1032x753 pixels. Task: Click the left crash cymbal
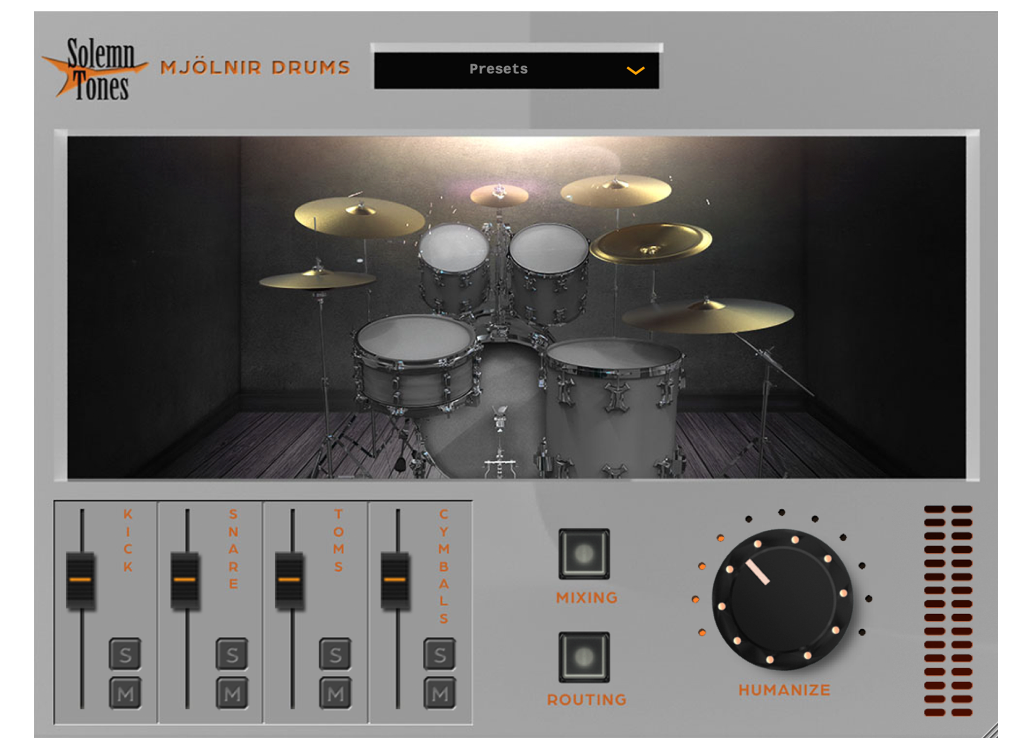pos(359,217)
